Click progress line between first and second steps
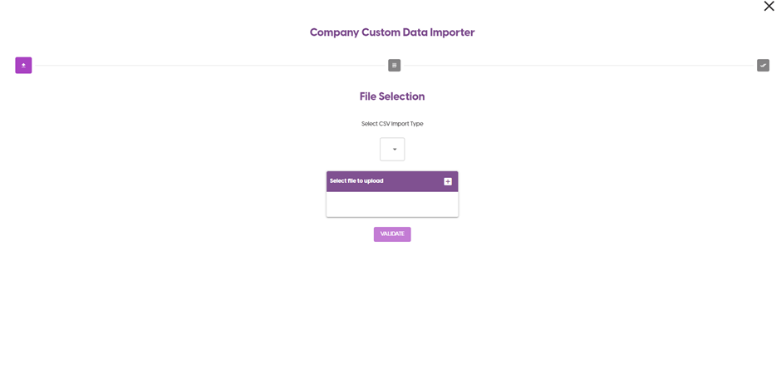Viewport: 781px width, 380px height. click(208, 66)
